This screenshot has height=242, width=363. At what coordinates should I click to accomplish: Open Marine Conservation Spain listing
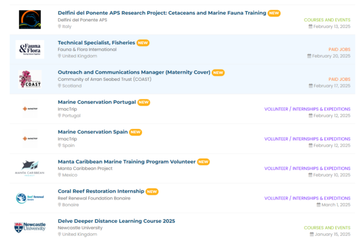coord(93,132)
